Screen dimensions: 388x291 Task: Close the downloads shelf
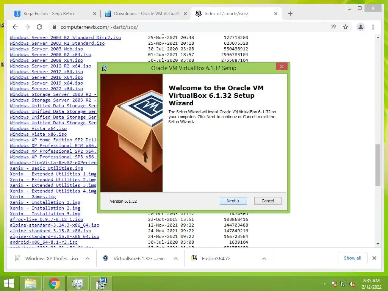tap(374, 258)
